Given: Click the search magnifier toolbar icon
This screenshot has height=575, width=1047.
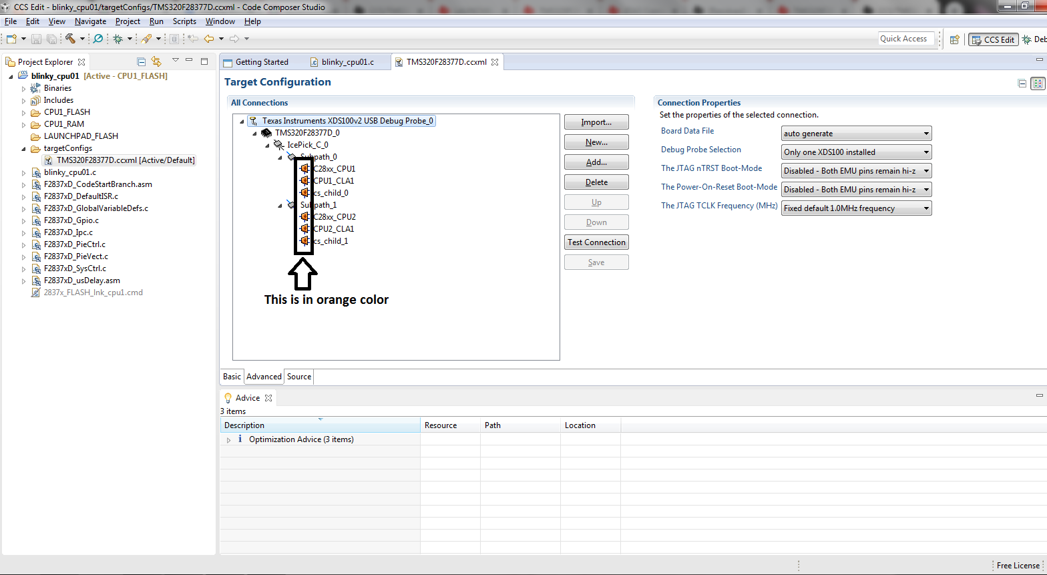Looking at the screenshot, I should [x=98, y=39].
